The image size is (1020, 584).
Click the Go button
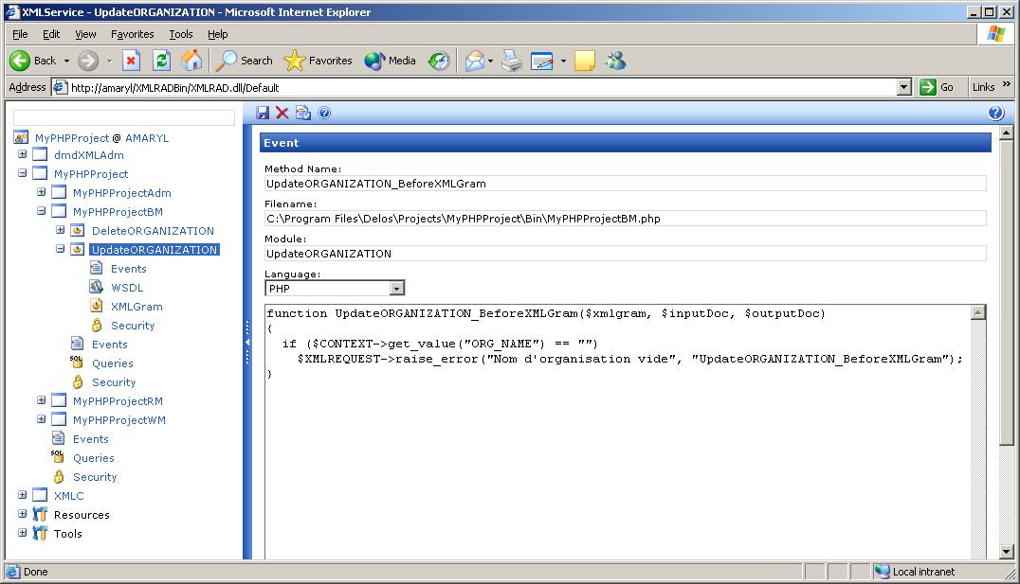click(937, 87)
